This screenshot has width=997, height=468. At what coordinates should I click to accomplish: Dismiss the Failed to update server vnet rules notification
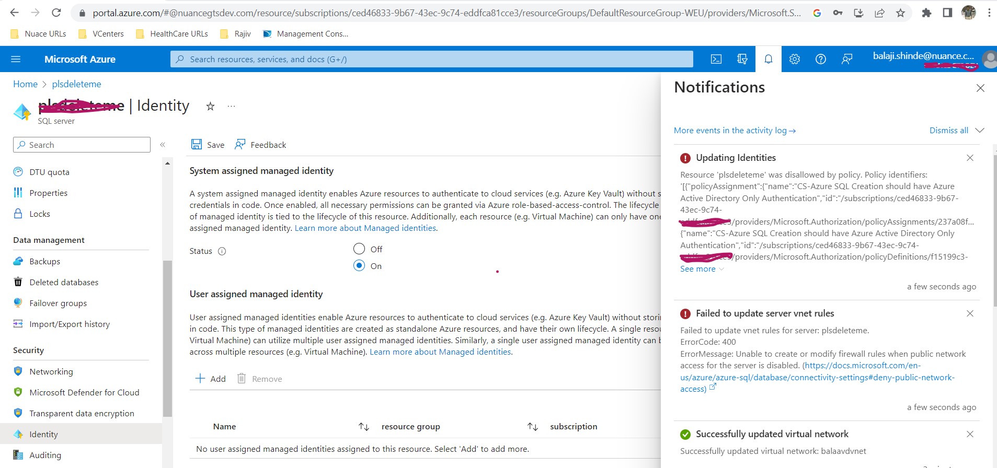coord(970,313)
